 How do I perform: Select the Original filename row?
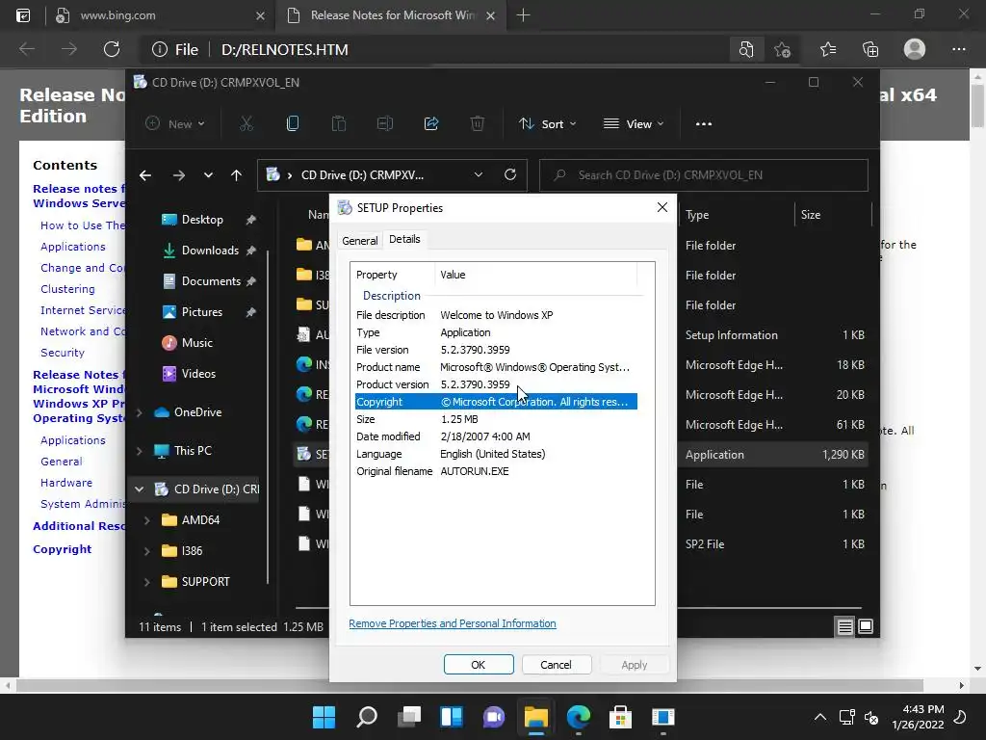point(496,471)
